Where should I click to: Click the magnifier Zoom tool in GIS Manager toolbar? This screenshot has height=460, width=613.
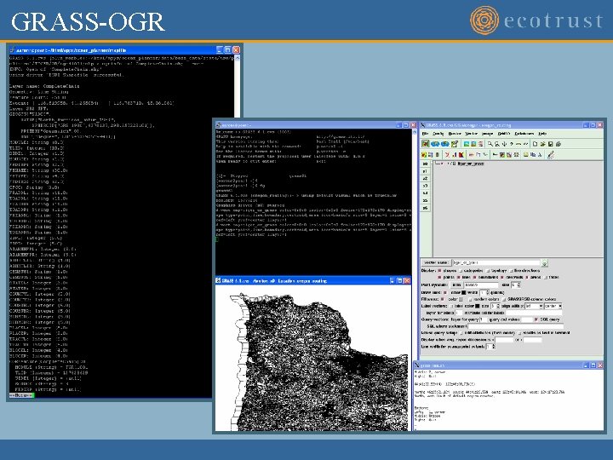[490, 144]
